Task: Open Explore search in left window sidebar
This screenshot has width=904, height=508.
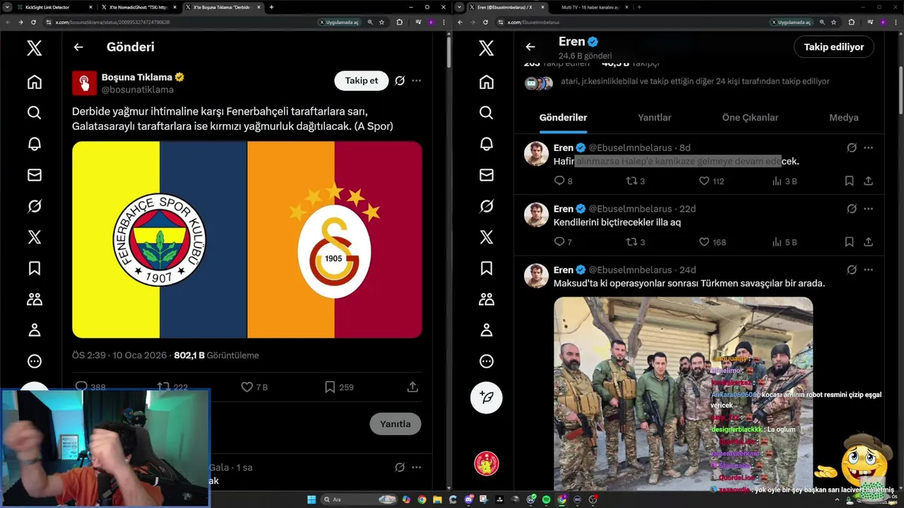Action: (34, 113)
